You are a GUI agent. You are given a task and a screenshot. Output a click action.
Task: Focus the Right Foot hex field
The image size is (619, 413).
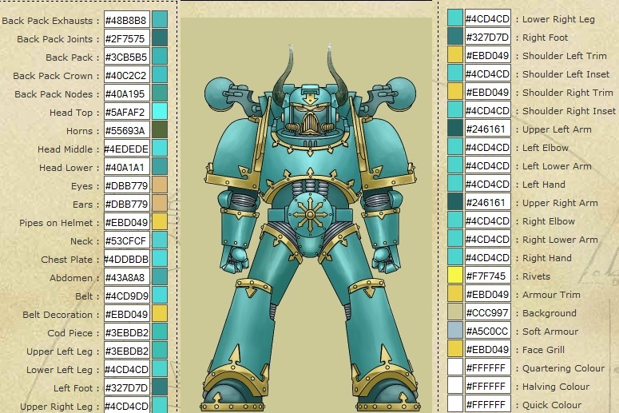coord(487,38)
